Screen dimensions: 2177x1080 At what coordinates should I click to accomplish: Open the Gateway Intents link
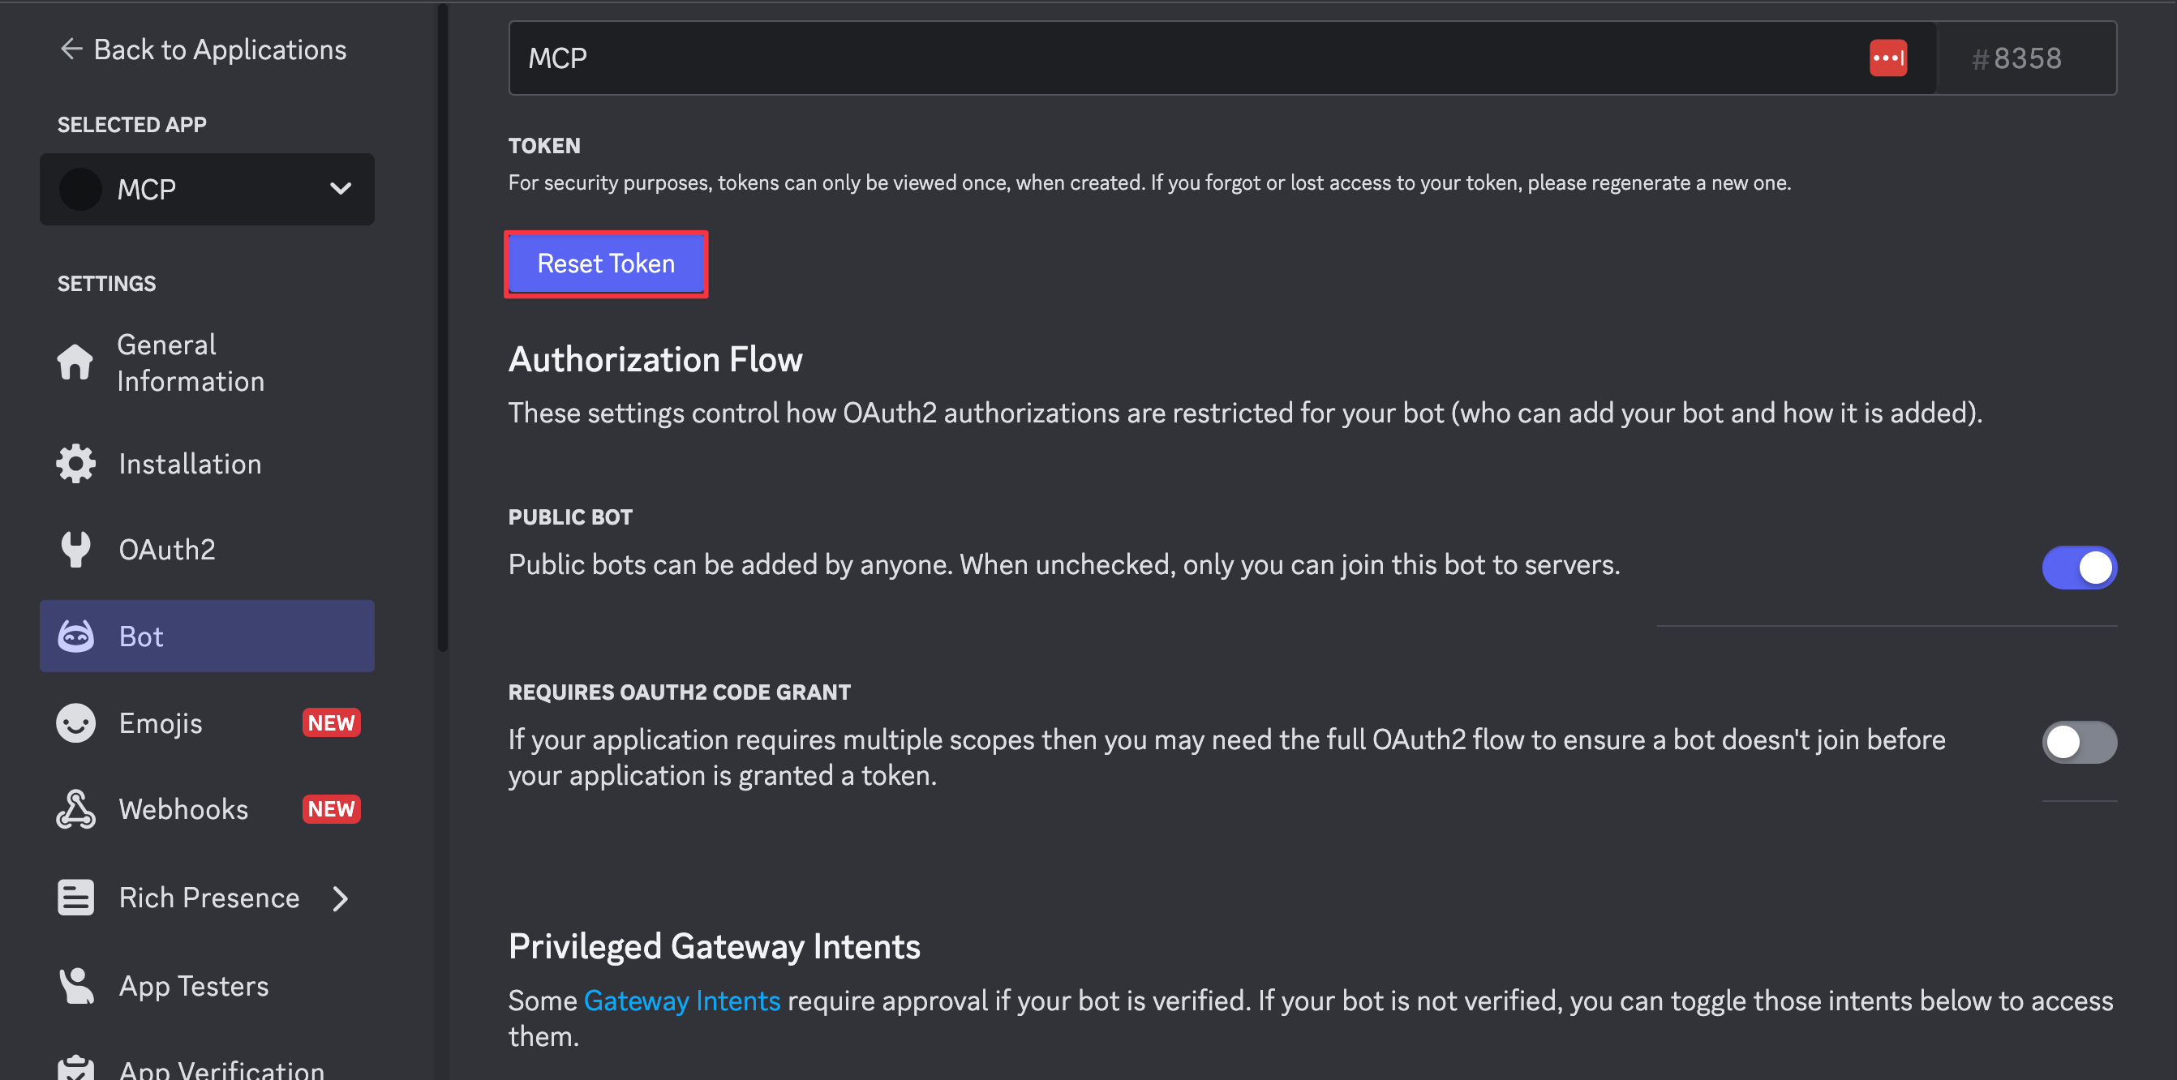pyautogui.click(x=681, y=1000)
